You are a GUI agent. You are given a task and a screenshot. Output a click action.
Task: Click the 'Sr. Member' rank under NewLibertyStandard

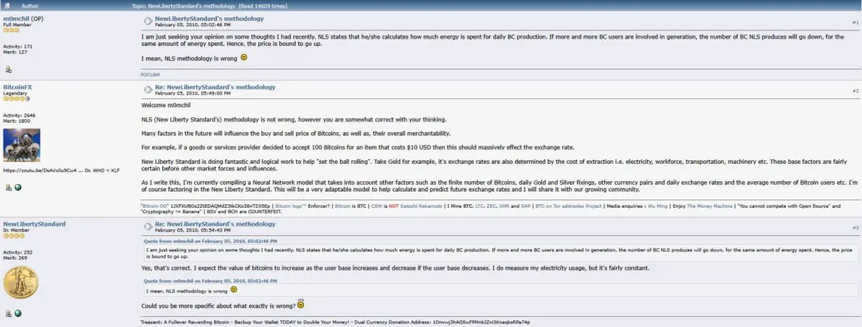coord(17,231)
